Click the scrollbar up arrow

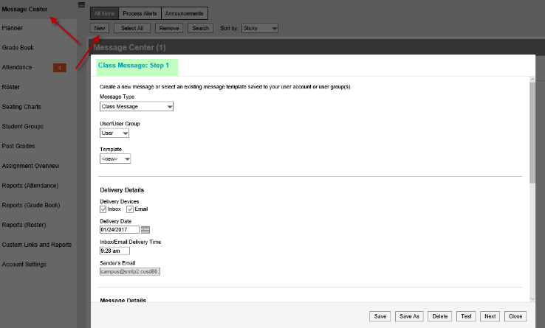click(532, 80)
